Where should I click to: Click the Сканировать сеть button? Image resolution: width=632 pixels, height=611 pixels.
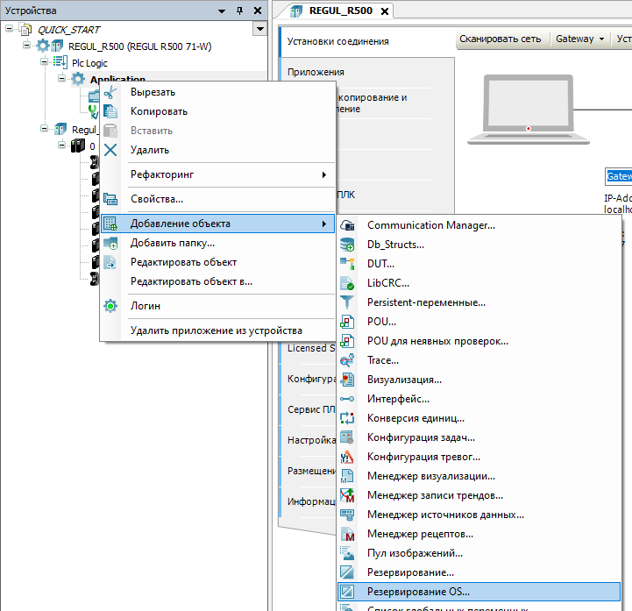[x=500, y=39]
